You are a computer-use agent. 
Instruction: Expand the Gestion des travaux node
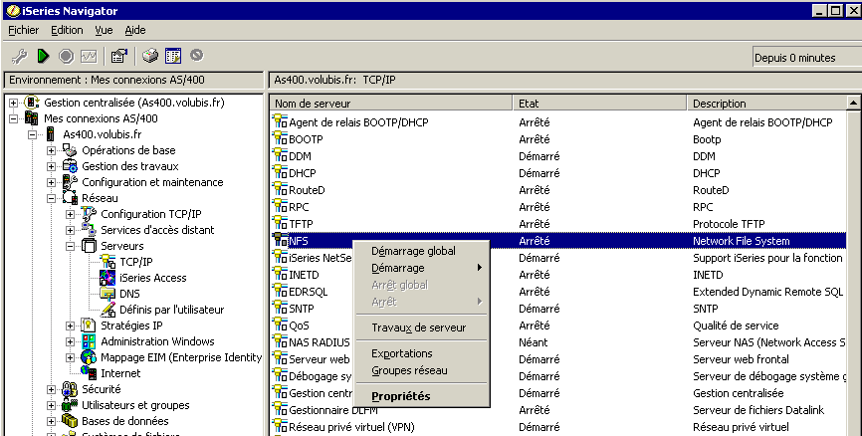click(51, 166)
